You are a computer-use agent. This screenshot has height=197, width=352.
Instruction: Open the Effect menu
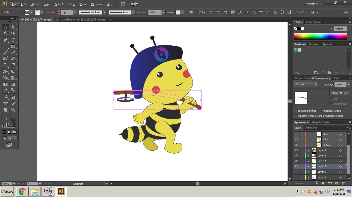tap(72, 4)
